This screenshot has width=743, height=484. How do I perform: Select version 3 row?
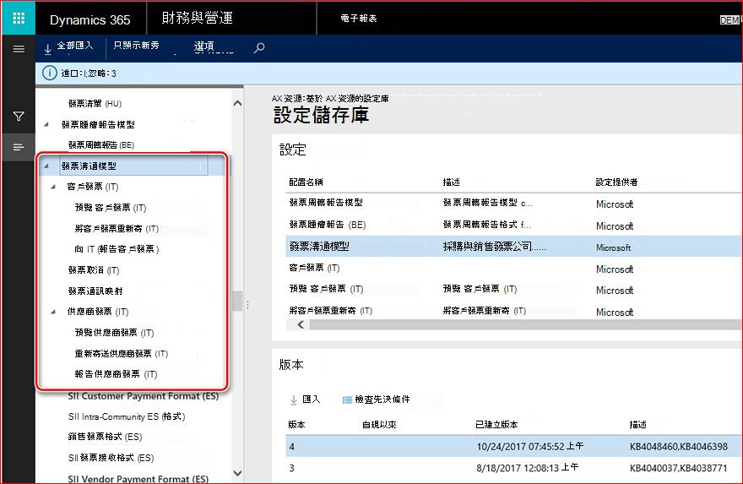pos(513,468)
